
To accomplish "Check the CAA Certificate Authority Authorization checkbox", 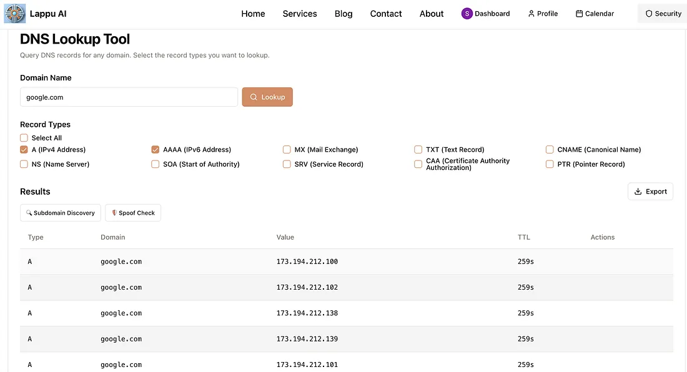I will tap(418, 164).
